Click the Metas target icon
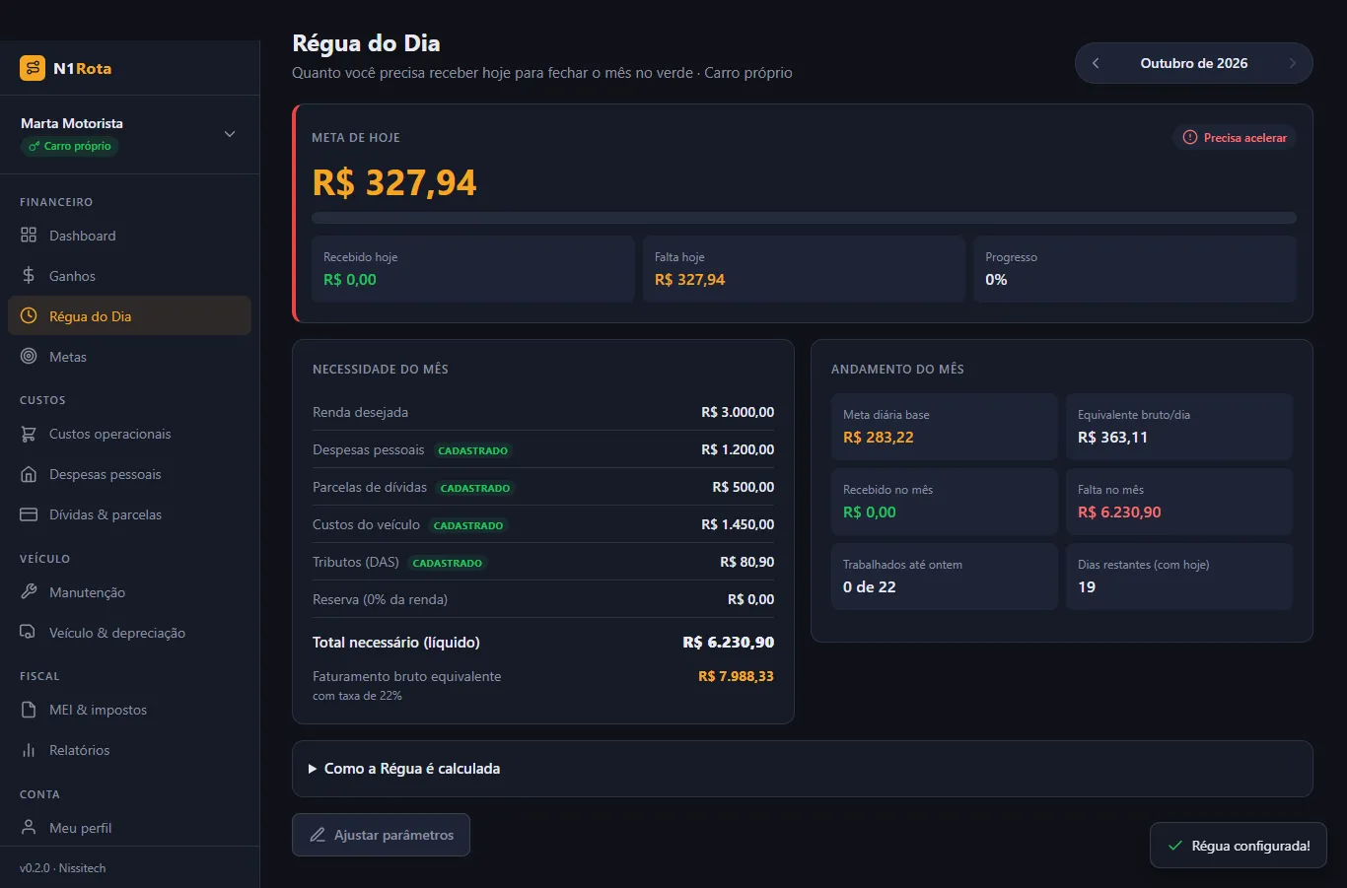 point(29,357)
